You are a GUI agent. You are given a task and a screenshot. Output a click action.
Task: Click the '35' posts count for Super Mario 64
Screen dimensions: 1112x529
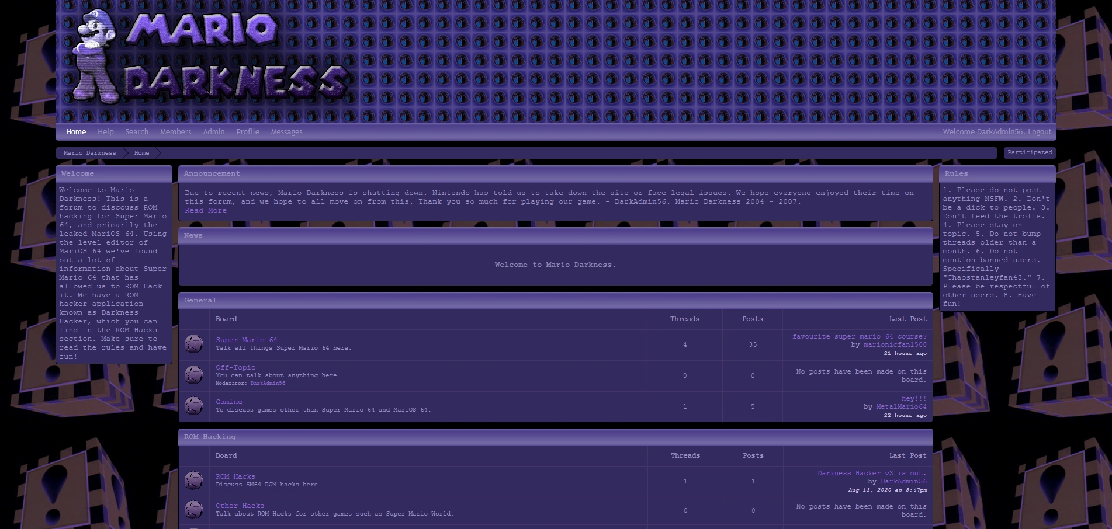coord(753,345)
